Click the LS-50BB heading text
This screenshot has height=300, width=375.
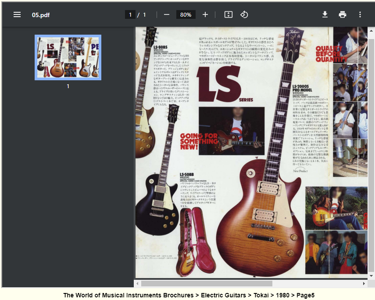[x=187, y=175]
